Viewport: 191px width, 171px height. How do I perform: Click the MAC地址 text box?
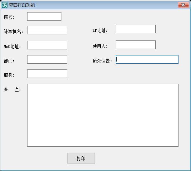click(47, 45)
